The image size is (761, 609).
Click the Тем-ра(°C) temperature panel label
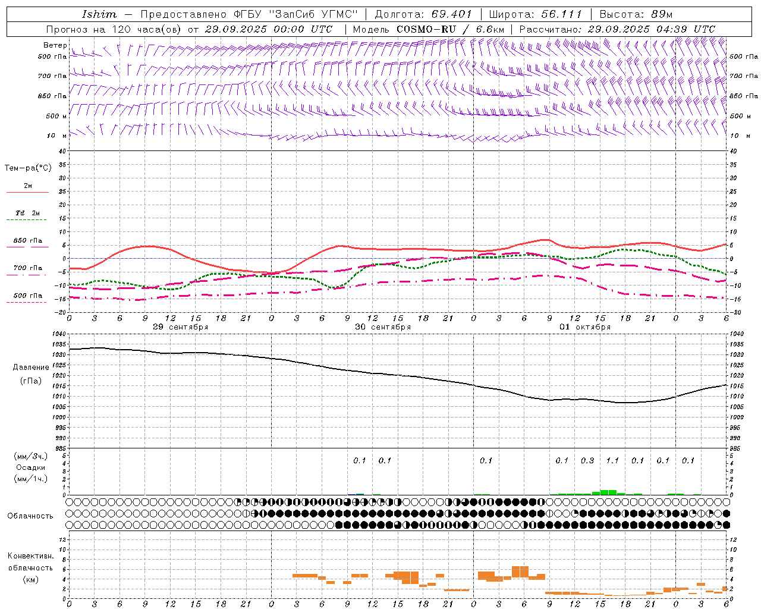click(28, 168)
